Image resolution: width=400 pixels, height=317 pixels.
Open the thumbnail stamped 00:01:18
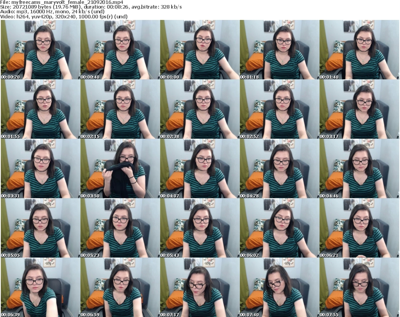pos(279,50)
